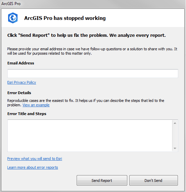Click the Error Details heading
186x192 pixels.
19,93
